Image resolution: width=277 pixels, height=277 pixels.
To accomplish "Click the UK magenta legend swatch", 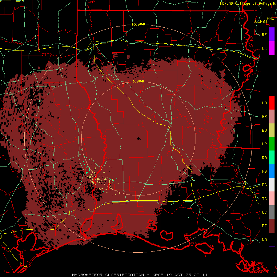I will [272, 48].
